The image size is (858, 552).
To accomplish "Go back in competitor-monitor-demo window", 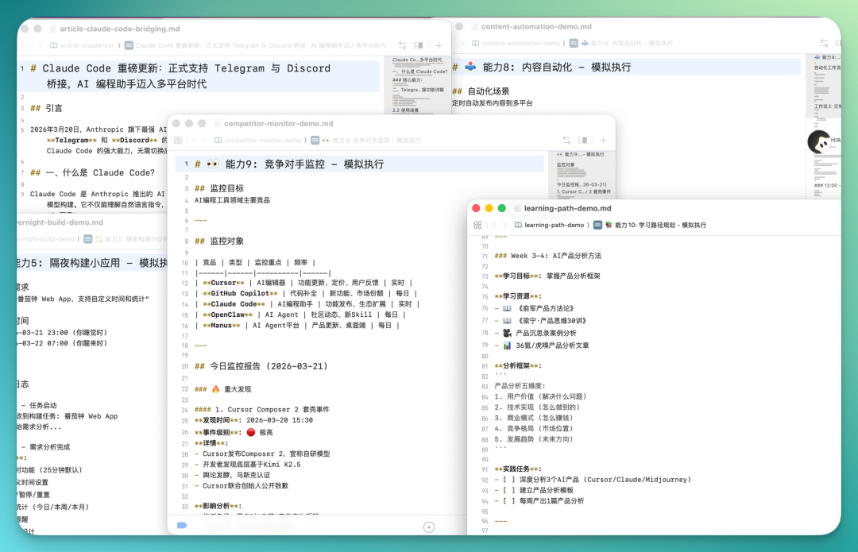I will click(x=194, y=141).
